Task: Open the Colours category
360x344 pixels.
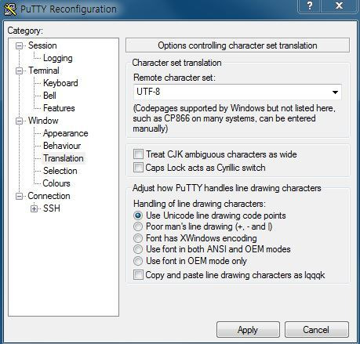Action: (56, 183)
